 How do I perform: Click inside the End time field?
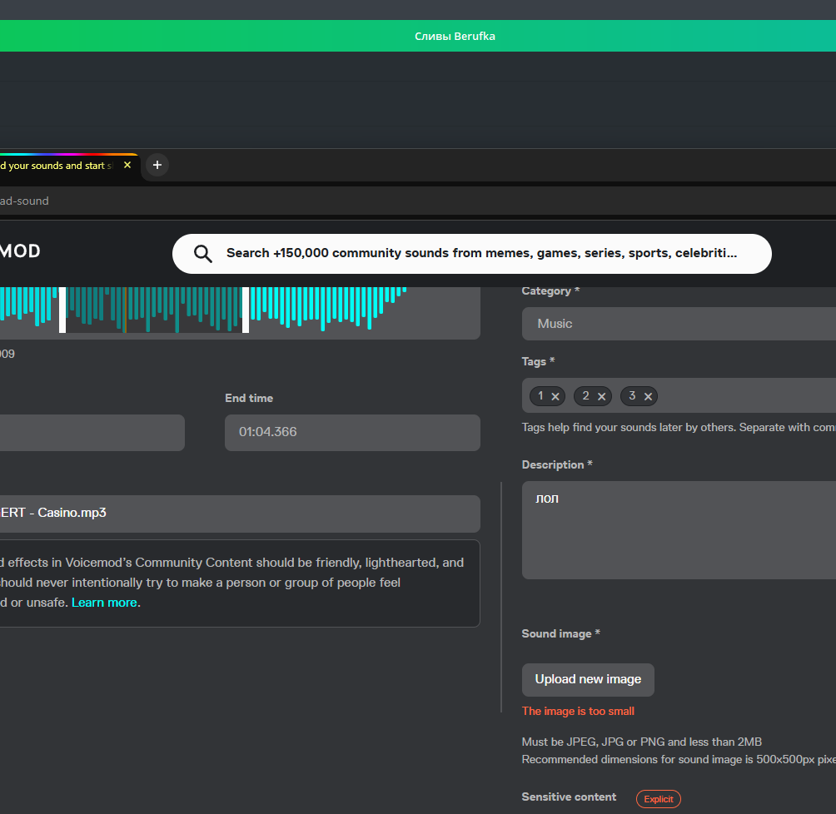[351, 432]
